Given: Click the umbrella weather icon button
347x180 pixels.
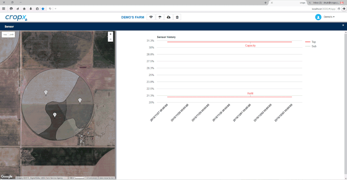Looking at the screenshot, I should tap(160, 17).
